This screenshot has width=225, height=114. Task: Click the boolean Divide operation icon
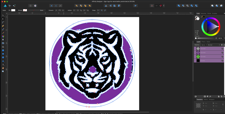pos(196,6)
